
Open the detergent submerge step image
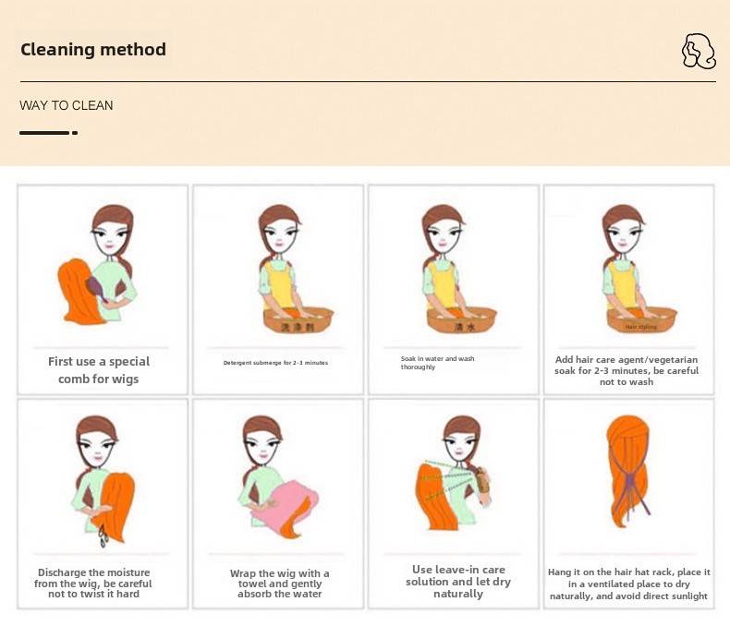pos(294,269)
